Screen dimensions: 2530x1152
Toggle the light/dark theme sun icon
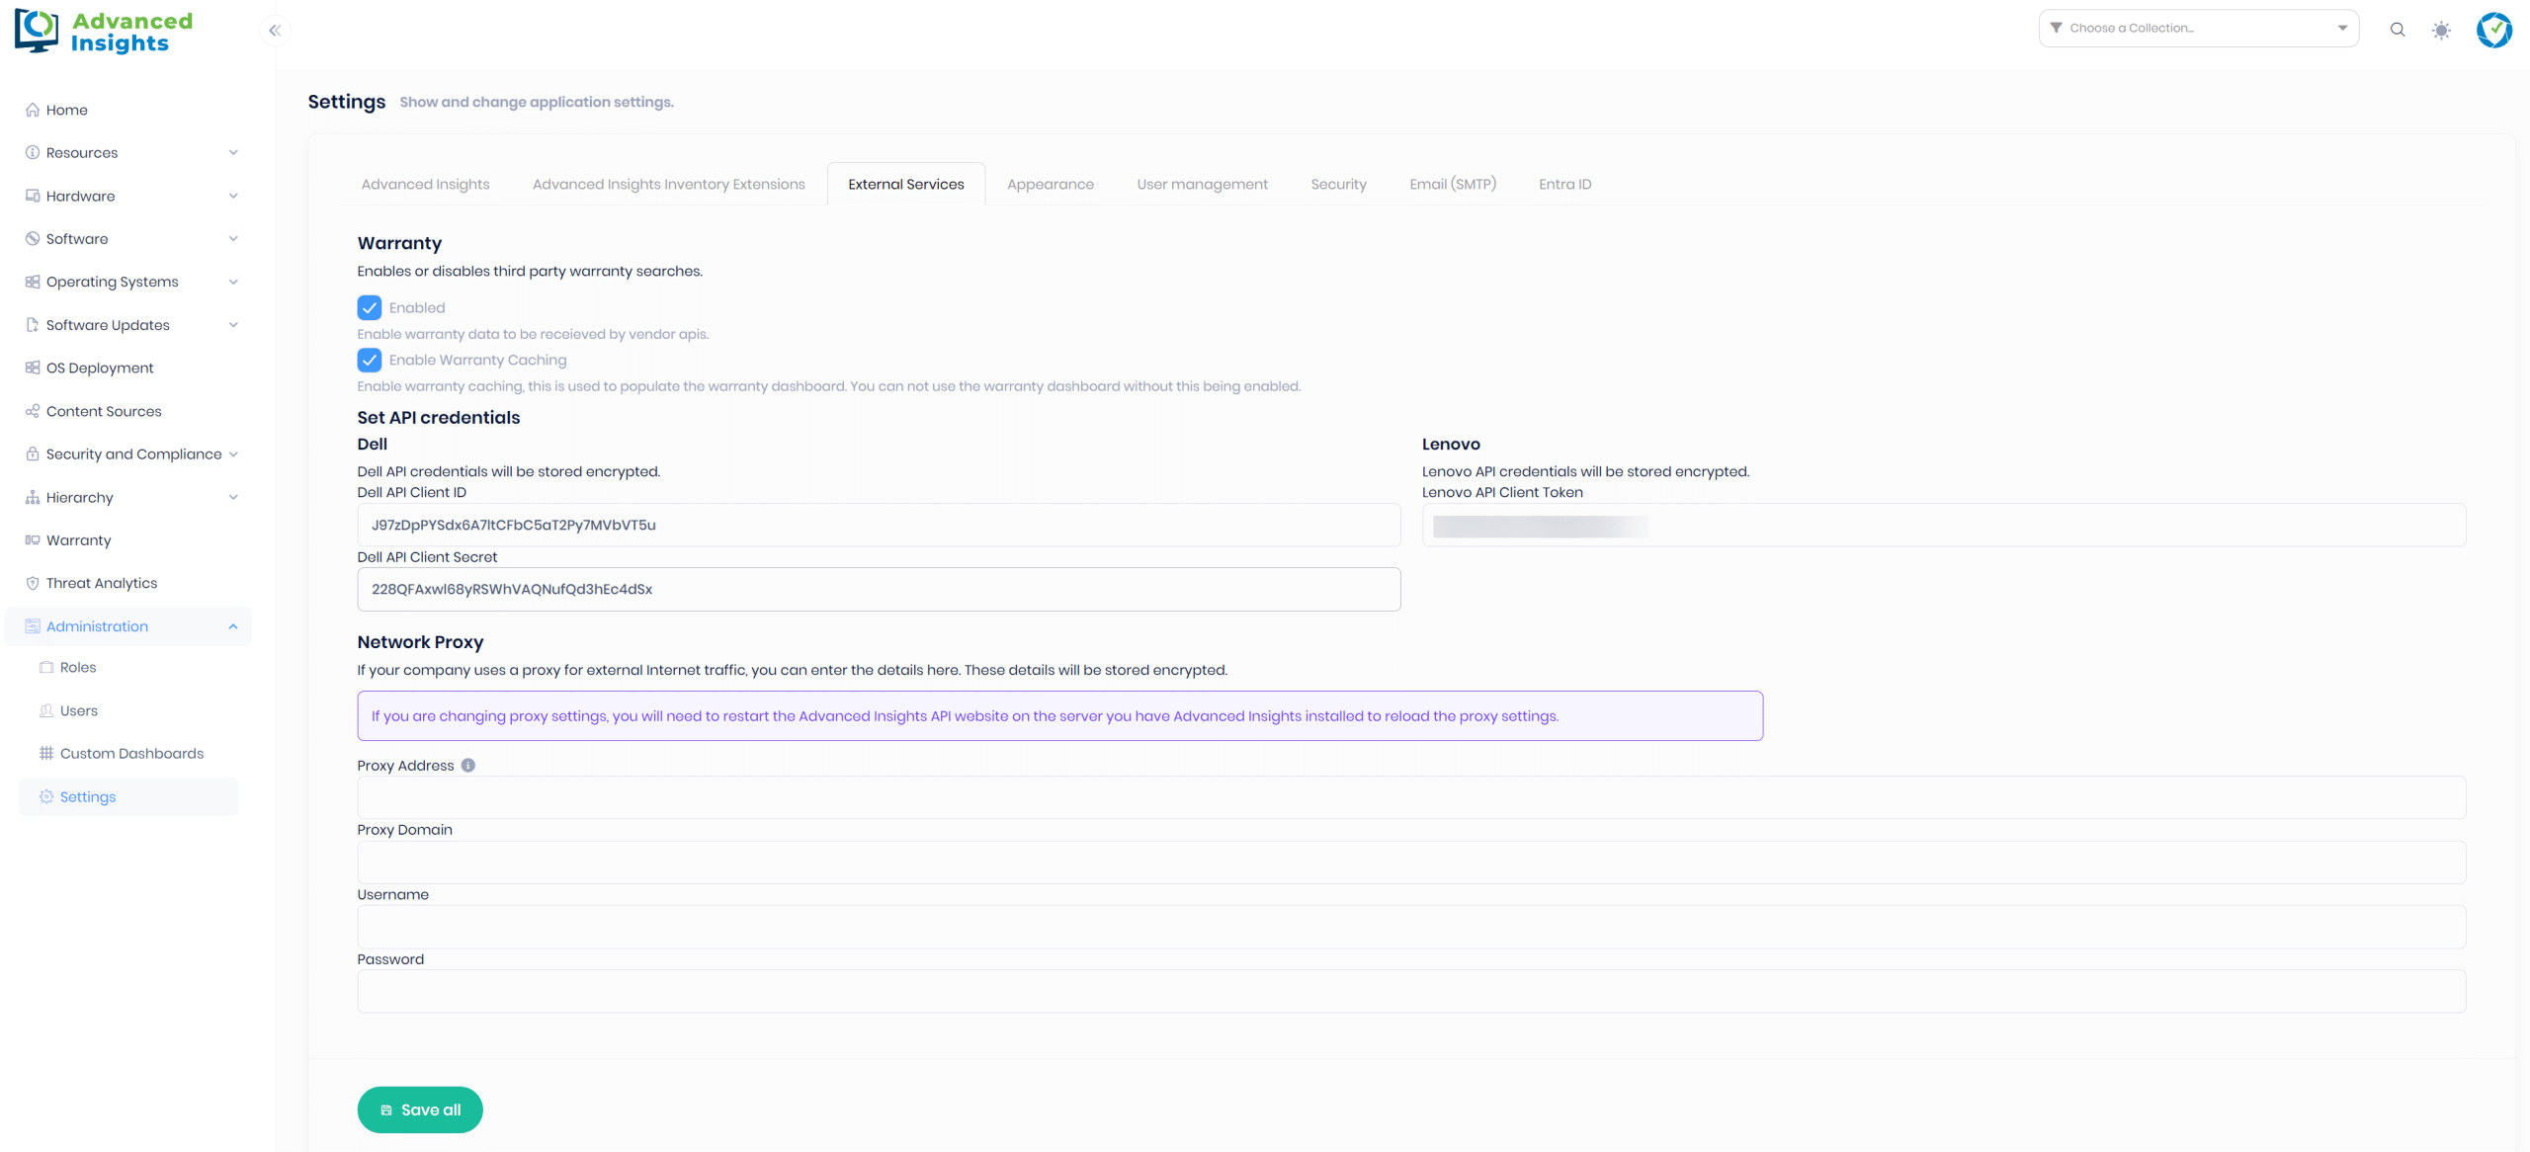point(2441,30)
